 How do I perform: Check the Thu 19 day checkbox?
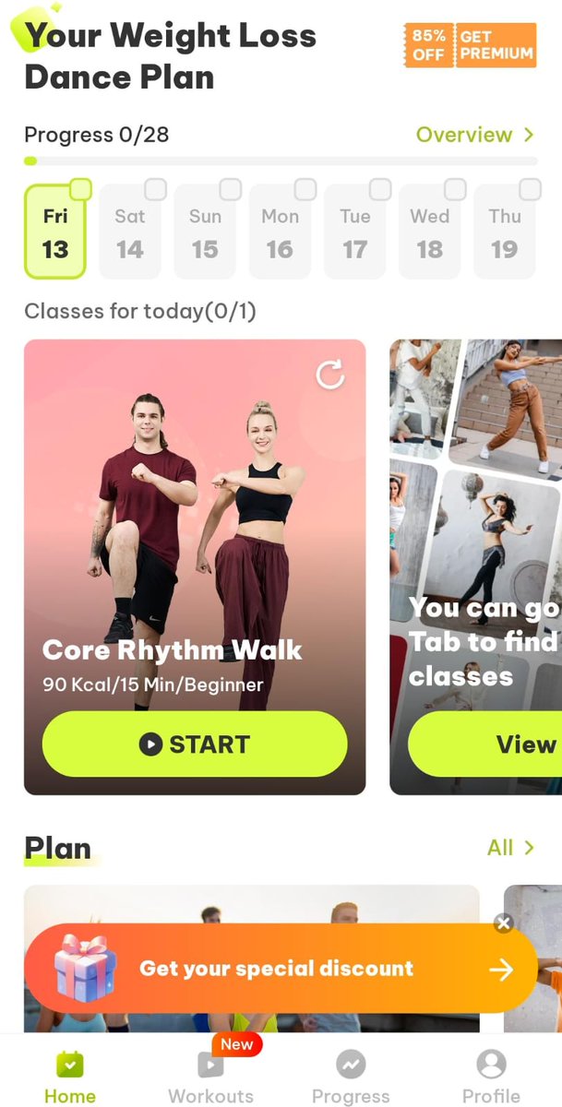click(x=530, y=190)
